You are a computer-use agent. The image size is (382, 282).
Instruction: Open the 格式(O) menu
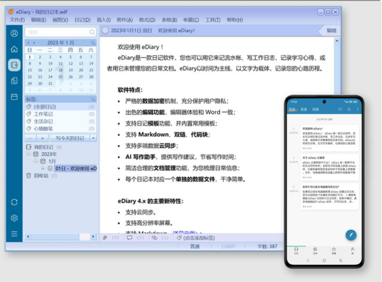(x=147, y=20)
